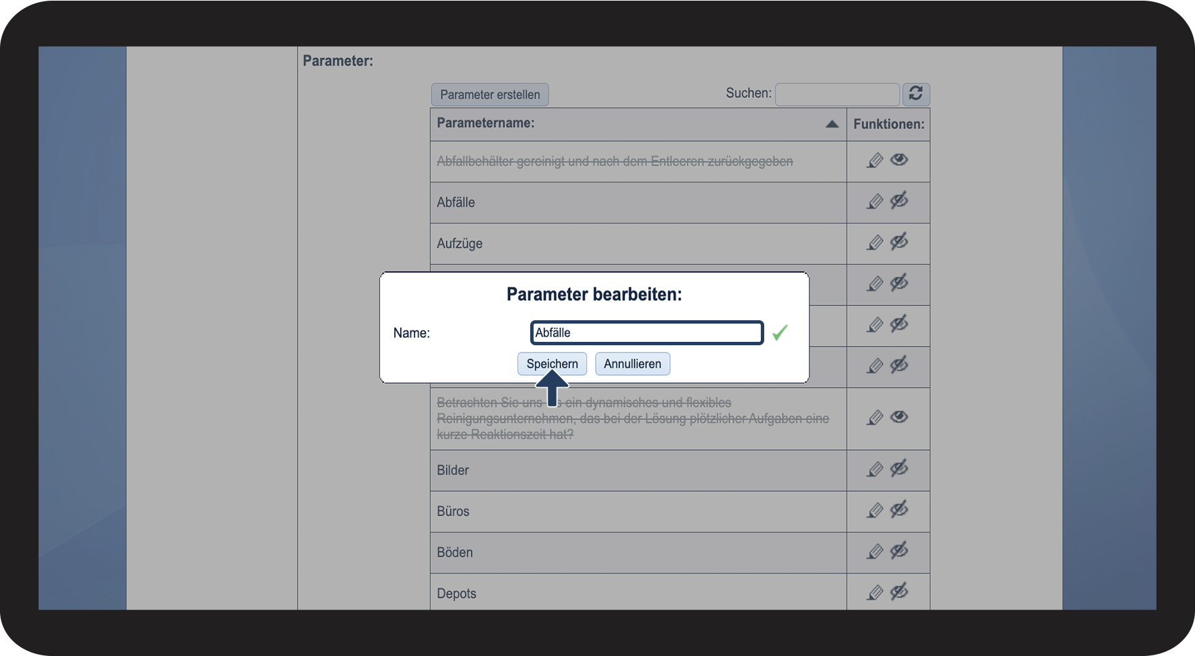This screenshot has width=1195, height=656.
Task: Toggle visibility of Abfälle parameter
Action: (899, 201)
